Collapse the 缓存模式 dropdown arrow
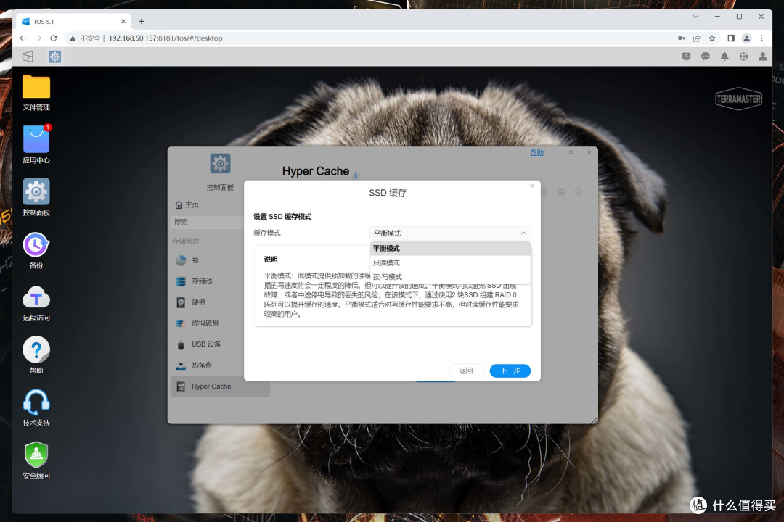784x522 pixels. pos(523,233)
